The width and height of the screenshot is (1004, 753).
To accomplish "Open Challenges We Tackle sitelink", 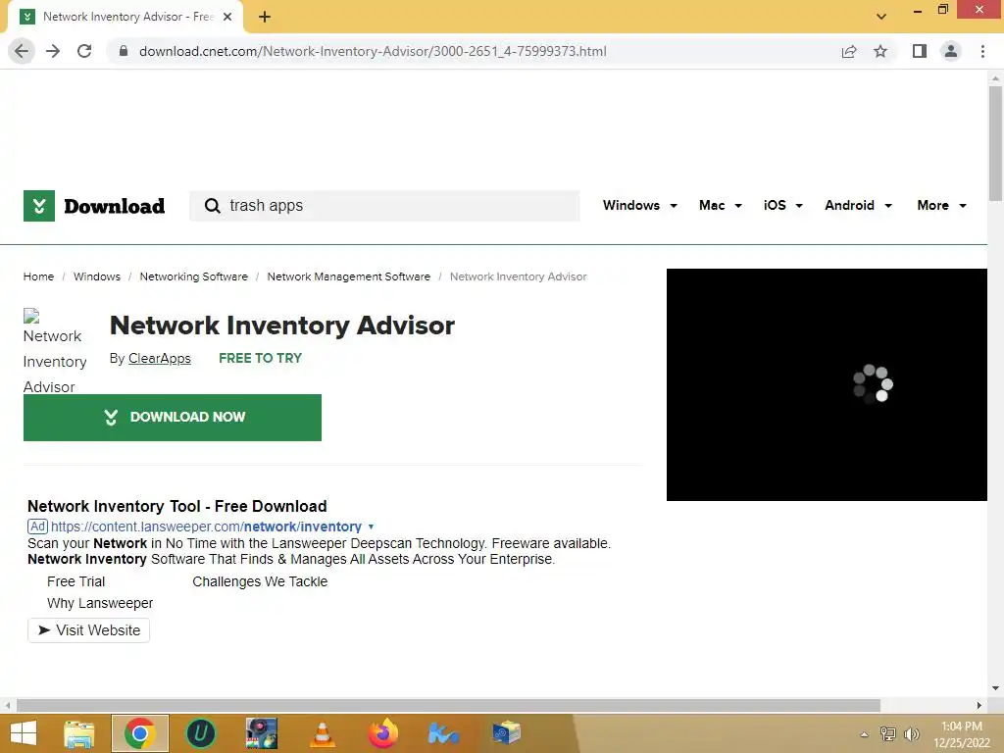I will pyautogui.click(x=260, y=582).
